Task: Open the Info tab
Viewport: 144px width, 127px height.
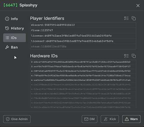Action: [14, 19]
